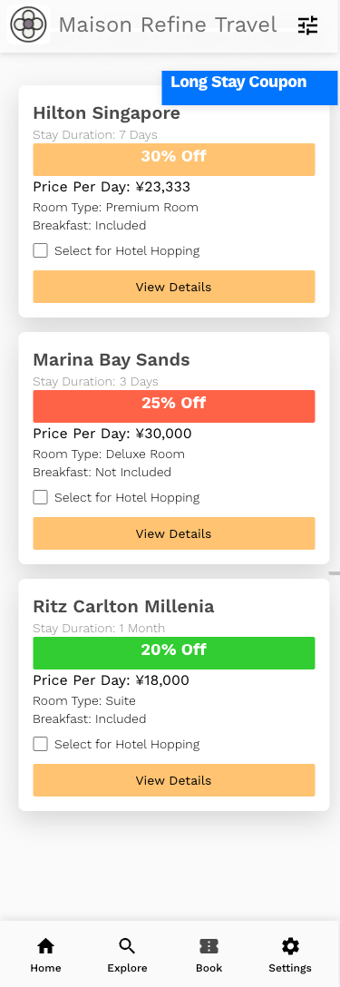View Details of Hilton Singapore
The image size is (340, 987).
click(174, 287)
